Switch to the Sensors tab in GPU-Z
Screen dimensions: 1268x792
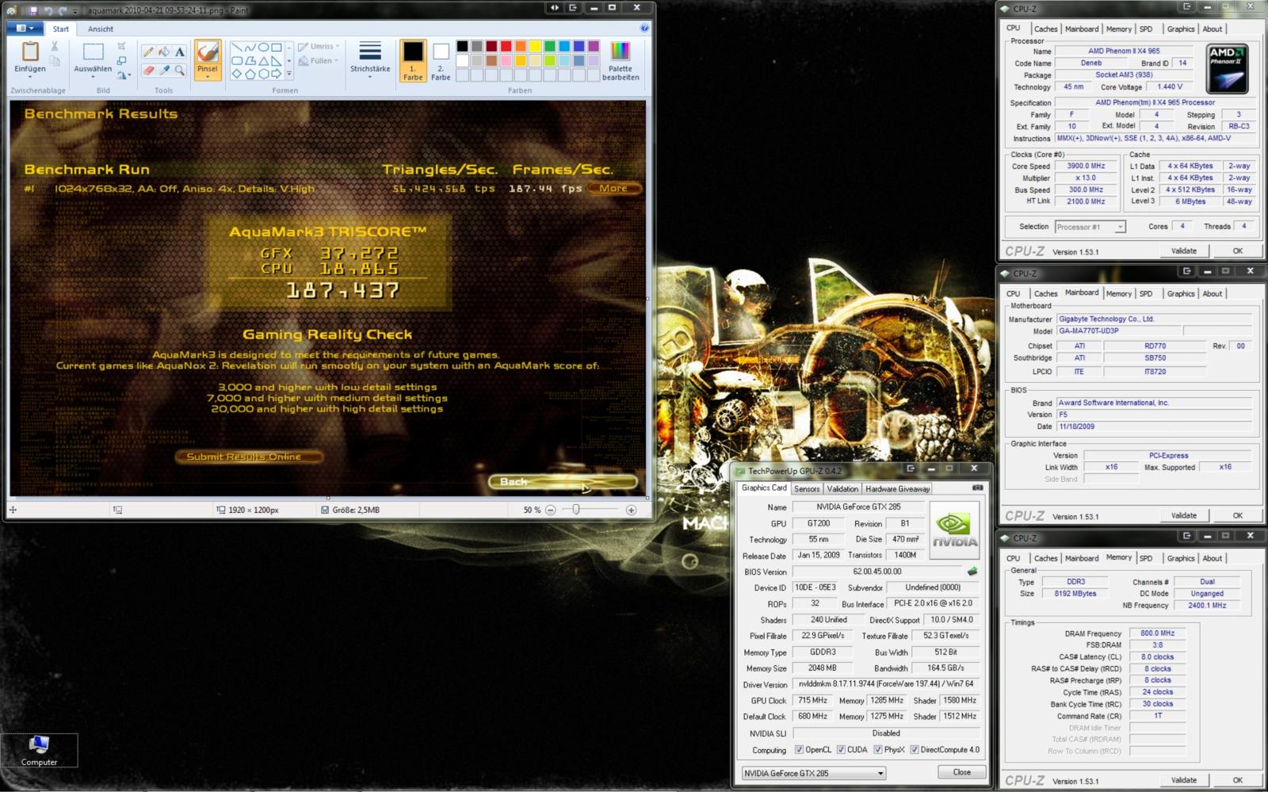click(x=807, y=489)
